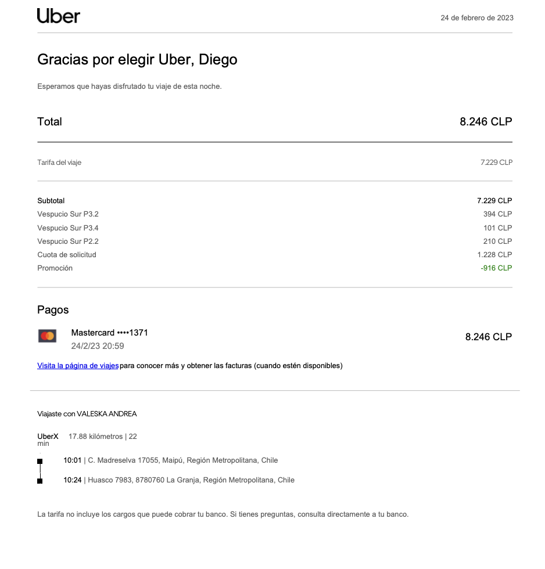
Task: Select the Vespucio Sur P3.4 toll line
Action: pos(68,228)
